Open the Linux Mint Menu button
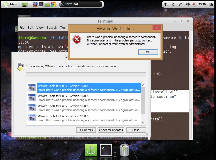 [11, 4]
